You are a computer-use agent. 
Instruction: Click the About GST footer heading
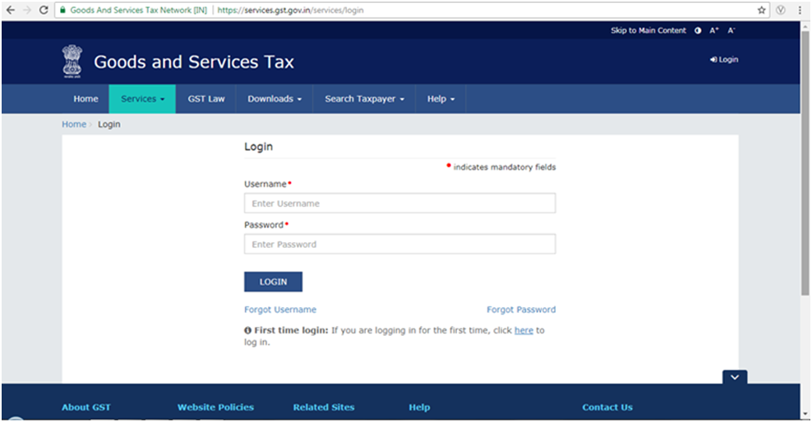[x=86, y=407]
